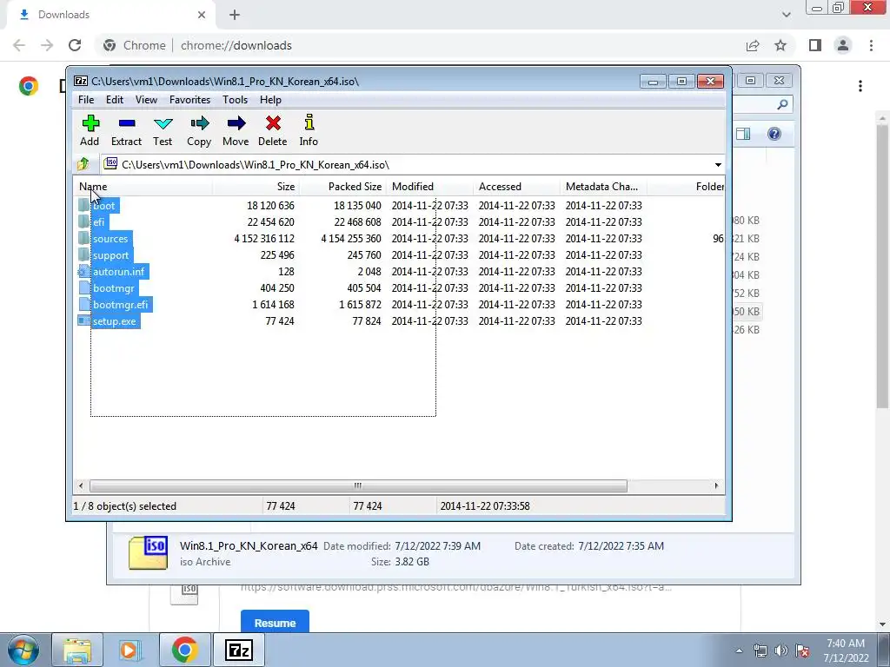Click the Explorer help question-mark icon
The width and height of the screenshot is (890, 667).
click(774, 134)
